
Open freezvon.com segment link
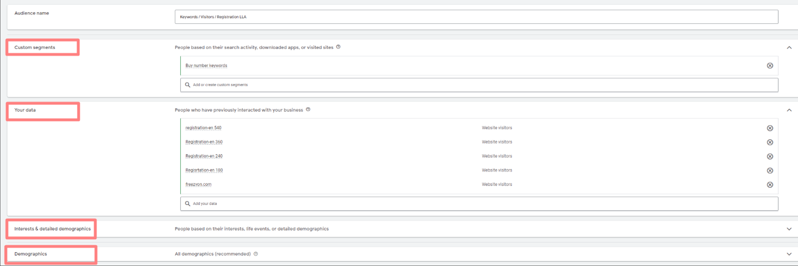click(198, 184)
